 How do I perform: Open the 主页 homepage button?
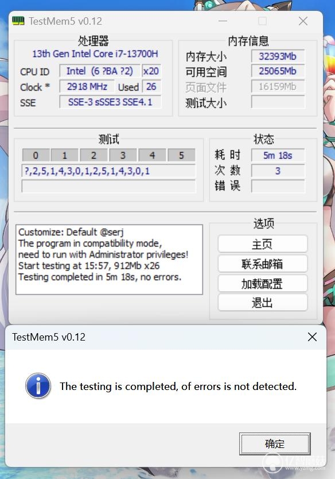coord(262,244)
